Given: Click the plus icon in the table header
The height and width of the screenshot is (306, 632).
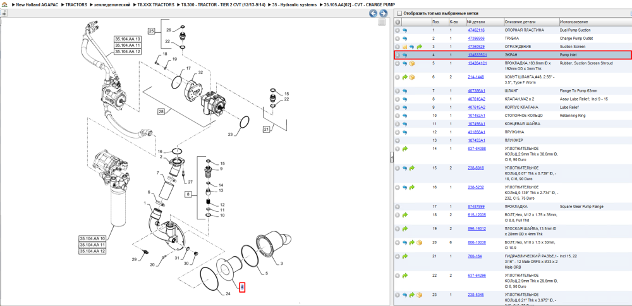Looking at the screenshot, I should click(x=398, y=21).
